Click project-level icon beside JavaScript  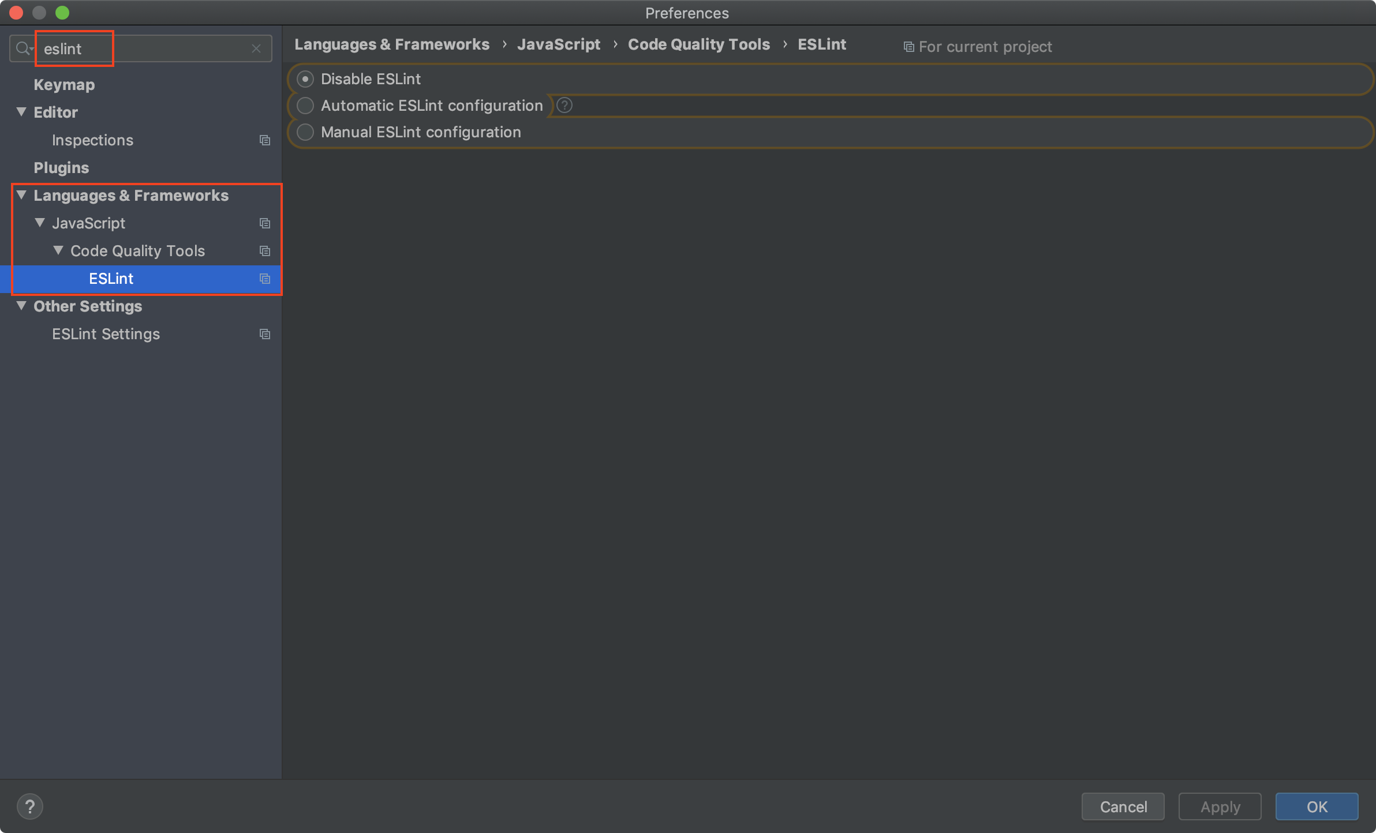(x=265, y=223)
